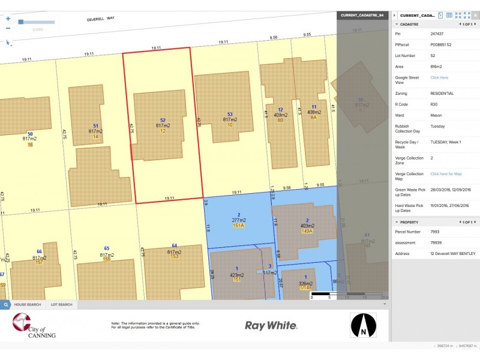Open the HOUSE SEARCH tab
480x360 pixels.
pyautogui.click(x=28, y=305)
